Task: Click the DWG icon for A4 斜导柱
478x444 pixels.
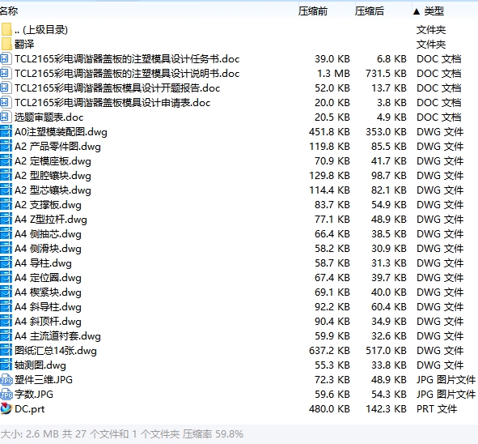Action: [x=6, y=307]
